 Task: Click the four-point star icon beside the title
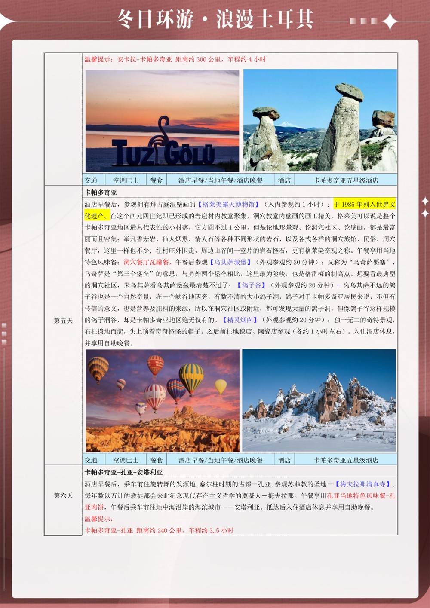click(x=390, y=21)
